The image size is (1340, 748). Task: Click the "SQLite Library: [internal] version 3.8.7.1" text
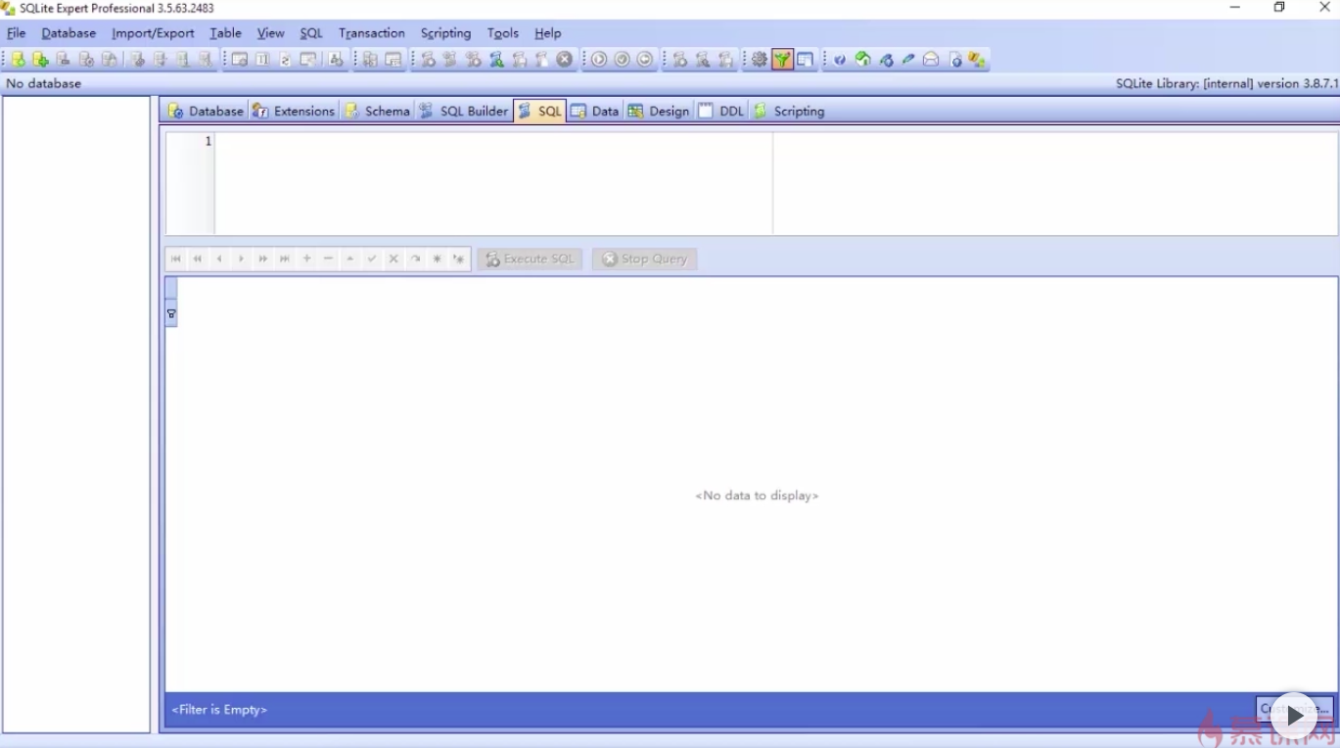coord(1226,84)
